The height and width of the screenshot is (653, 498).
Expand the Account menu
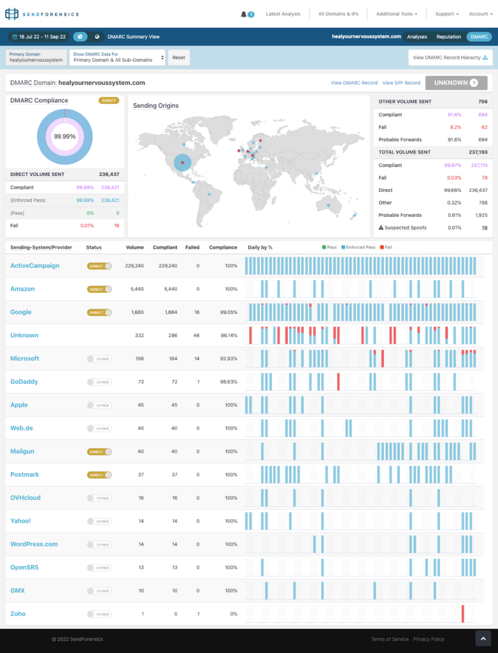tap(481, 14)
